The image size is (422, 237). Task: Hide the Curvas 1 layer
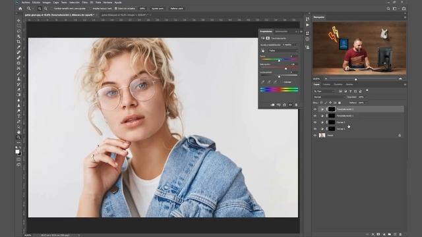[315, 129]
